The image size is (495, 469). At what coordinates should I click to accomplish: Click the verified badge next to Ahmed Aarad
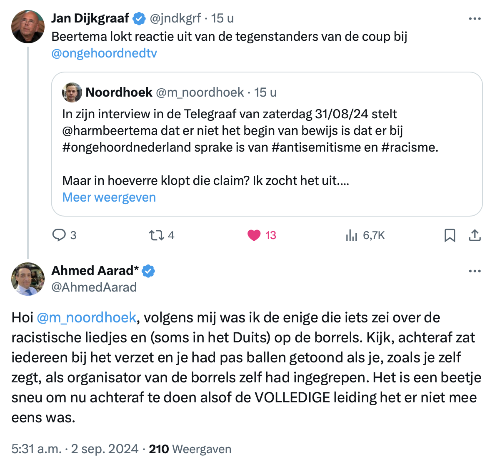[148, 271]
